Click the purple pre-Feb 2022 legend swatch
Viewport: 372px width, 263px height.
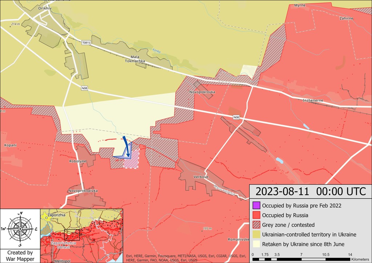256,205
